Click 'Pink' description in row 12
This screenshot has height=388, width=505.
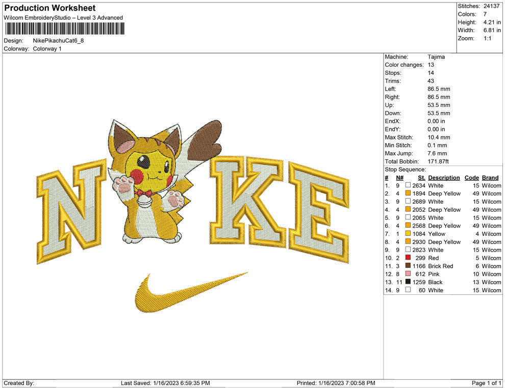click(434, 274)
